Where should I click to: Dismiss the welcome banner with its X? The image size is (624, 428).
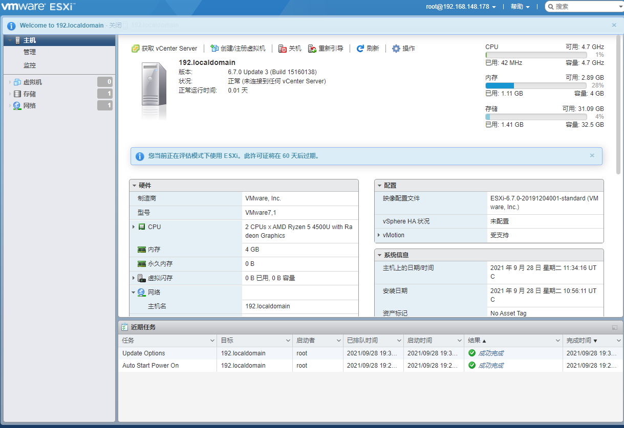[x=614, y=25]
